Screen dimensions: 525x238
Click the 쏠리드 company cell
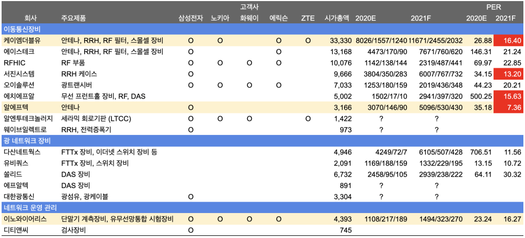point(12,175)
